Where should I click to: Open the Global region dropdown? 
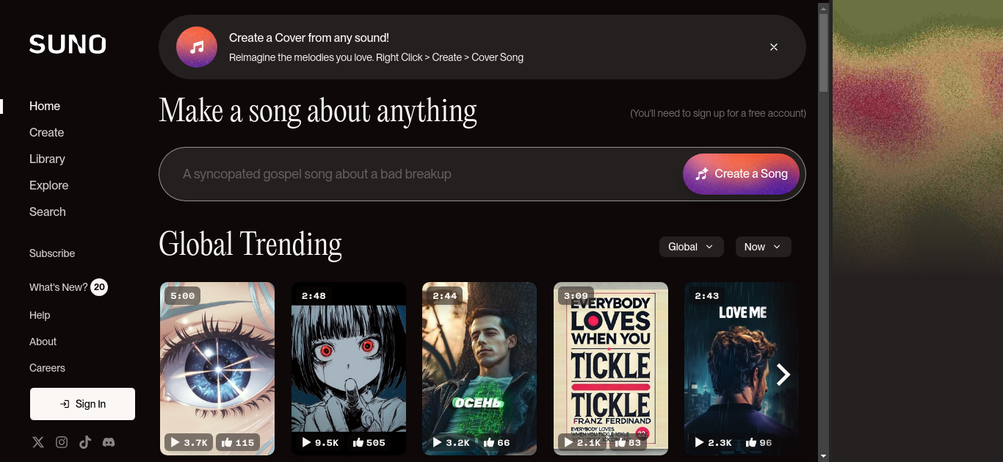(x=692, y=247)
